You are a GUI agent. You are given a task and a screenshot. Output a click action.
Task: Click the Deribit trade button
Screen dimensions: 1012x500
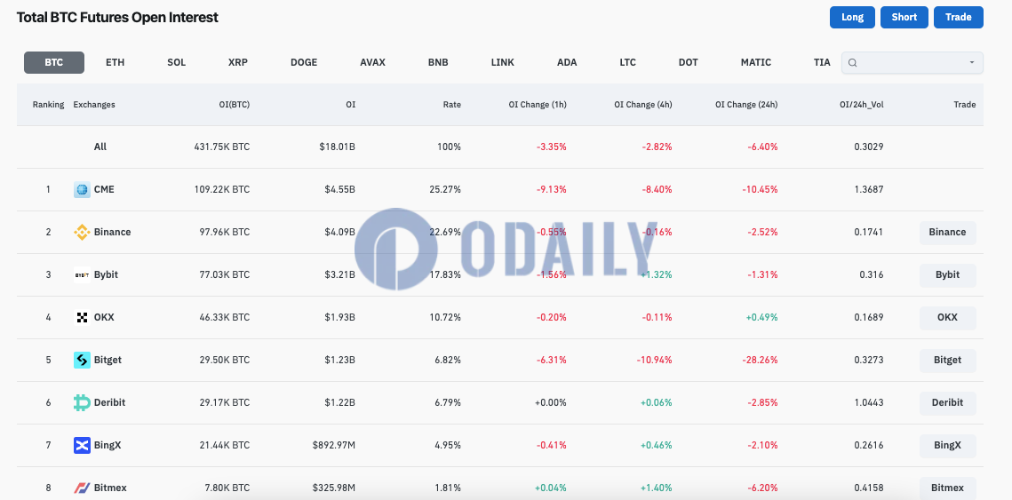pyautogui.click(x=947, y=402)
